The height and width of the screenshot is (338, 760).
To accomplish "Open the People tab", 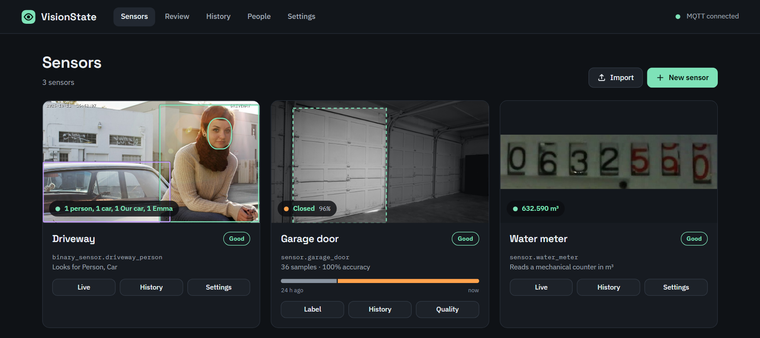I will (259, 17).
